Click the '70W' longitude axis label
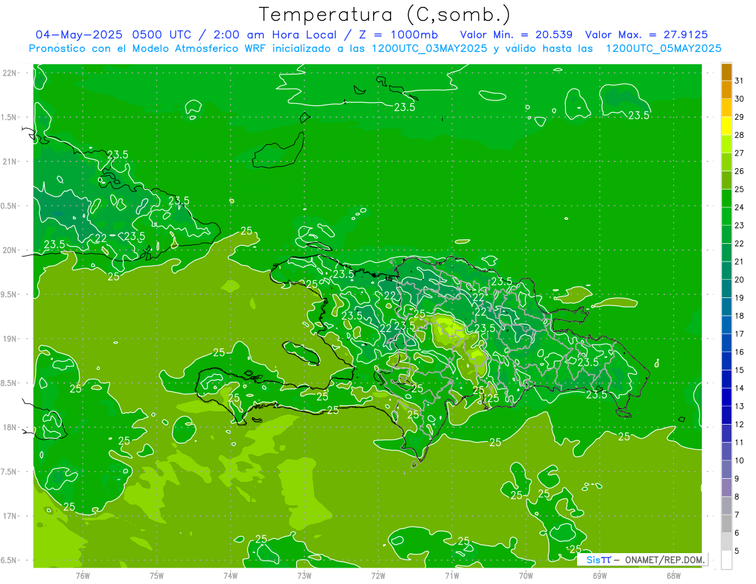Screen dimensions: 756x584 [x=526, y=576]
